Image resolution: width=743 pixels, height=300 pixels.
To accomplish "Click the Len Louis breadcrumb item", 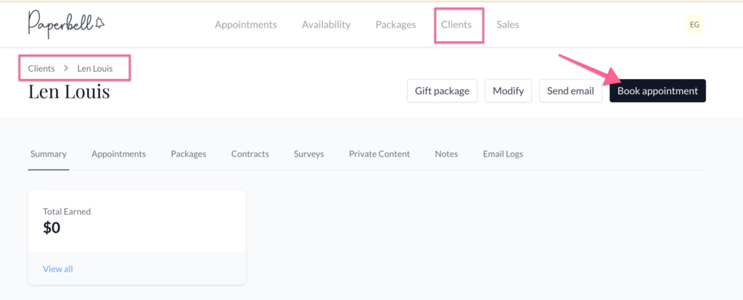I will tap(95, 68).
